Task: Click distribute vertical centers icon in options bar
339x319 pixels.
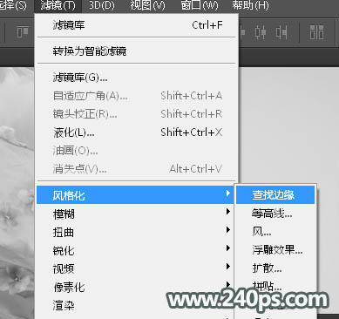Action: tap(261, 31)
